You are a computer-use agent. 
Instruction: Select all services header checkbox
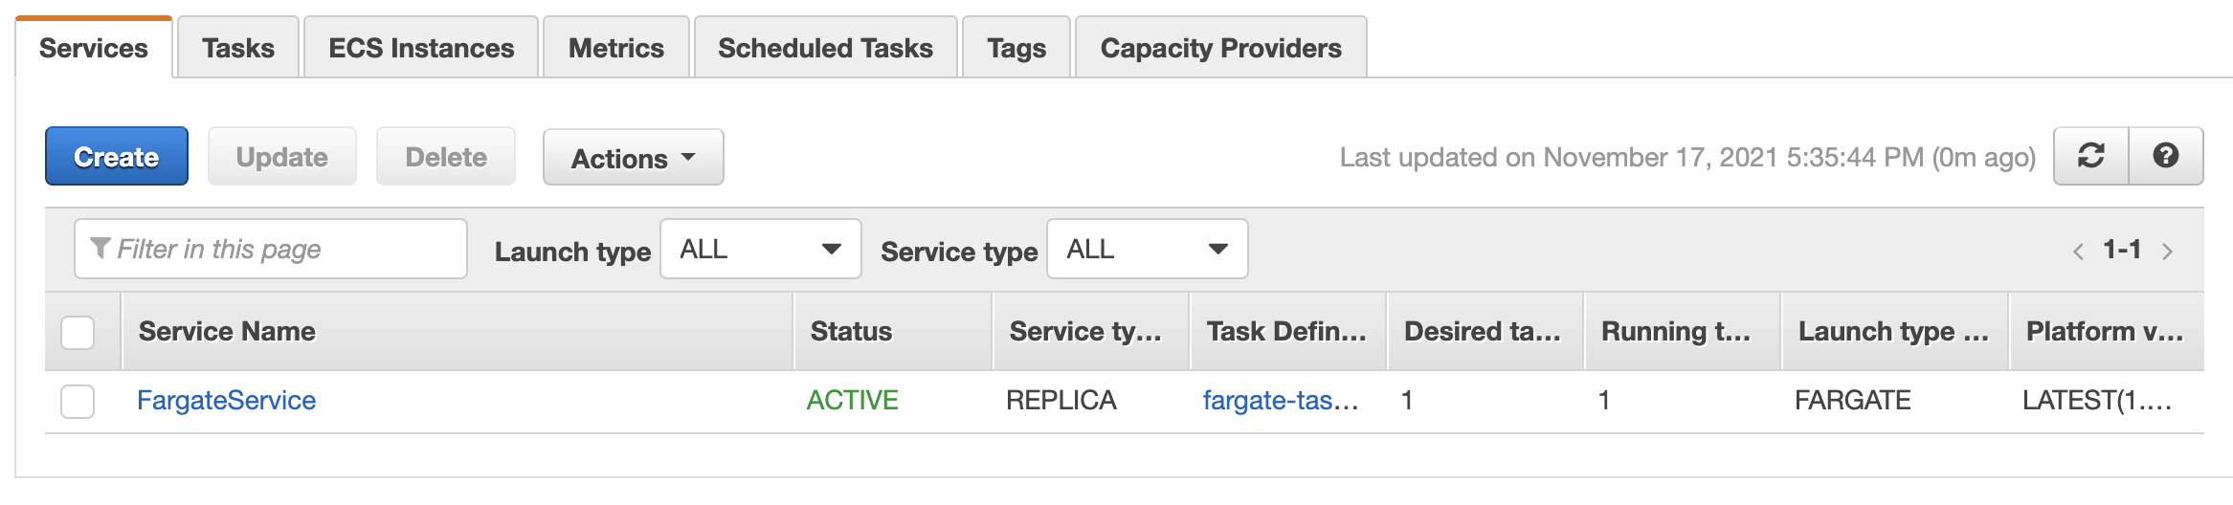[78, 332]
